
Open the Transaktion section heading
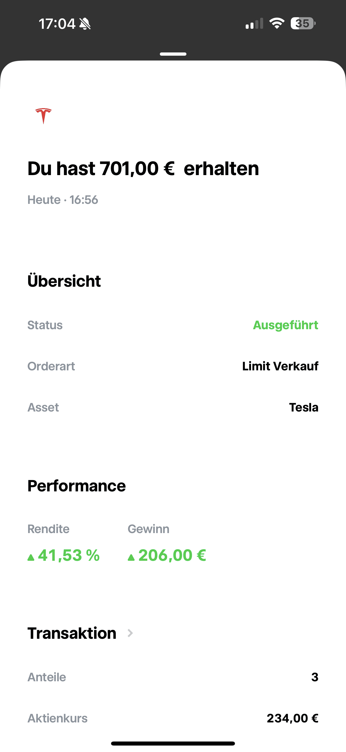coord(72,633)
